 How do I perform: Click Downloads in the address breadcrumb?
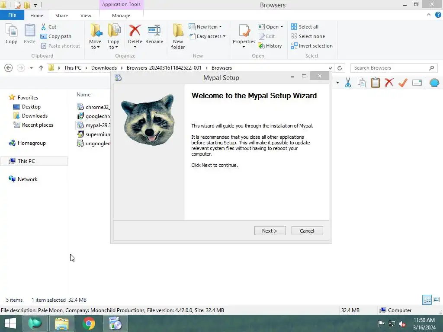[104, 68]
